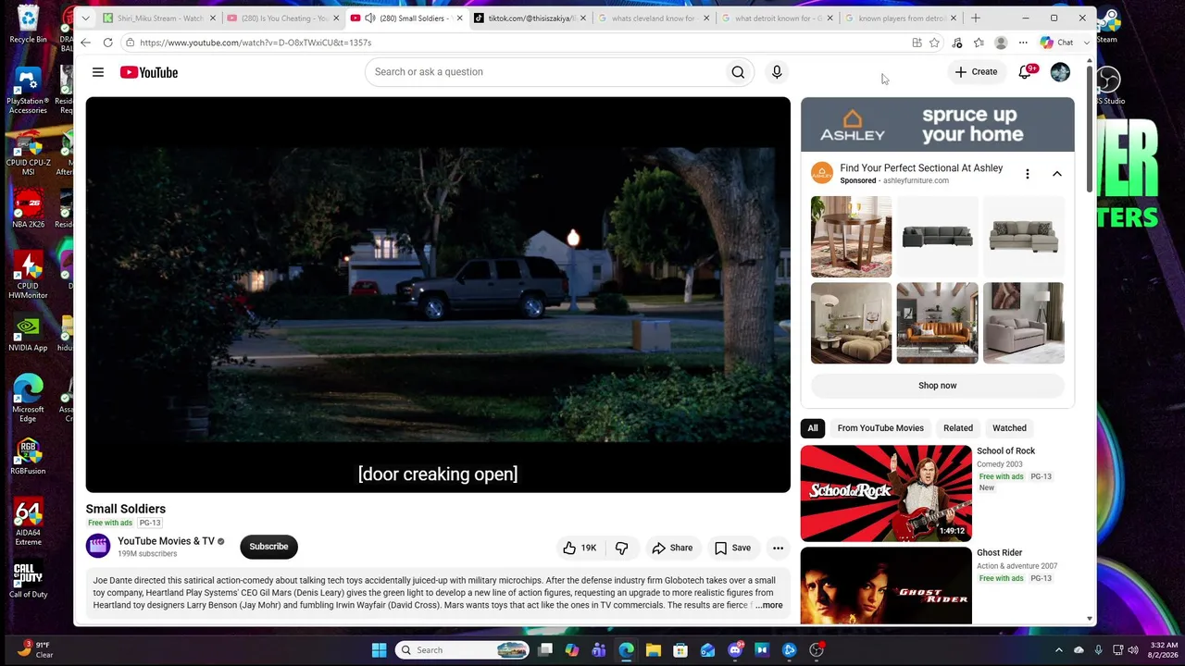Open more actions menu below the video
This screenshot has width=1185, height=666.
click(x=778, y=548)
